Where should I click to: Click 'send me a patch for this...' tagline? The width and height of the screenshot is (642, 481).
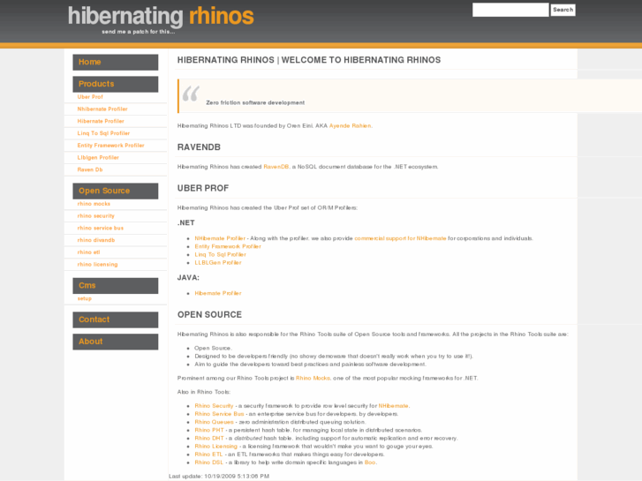click(x=139, y=32)
